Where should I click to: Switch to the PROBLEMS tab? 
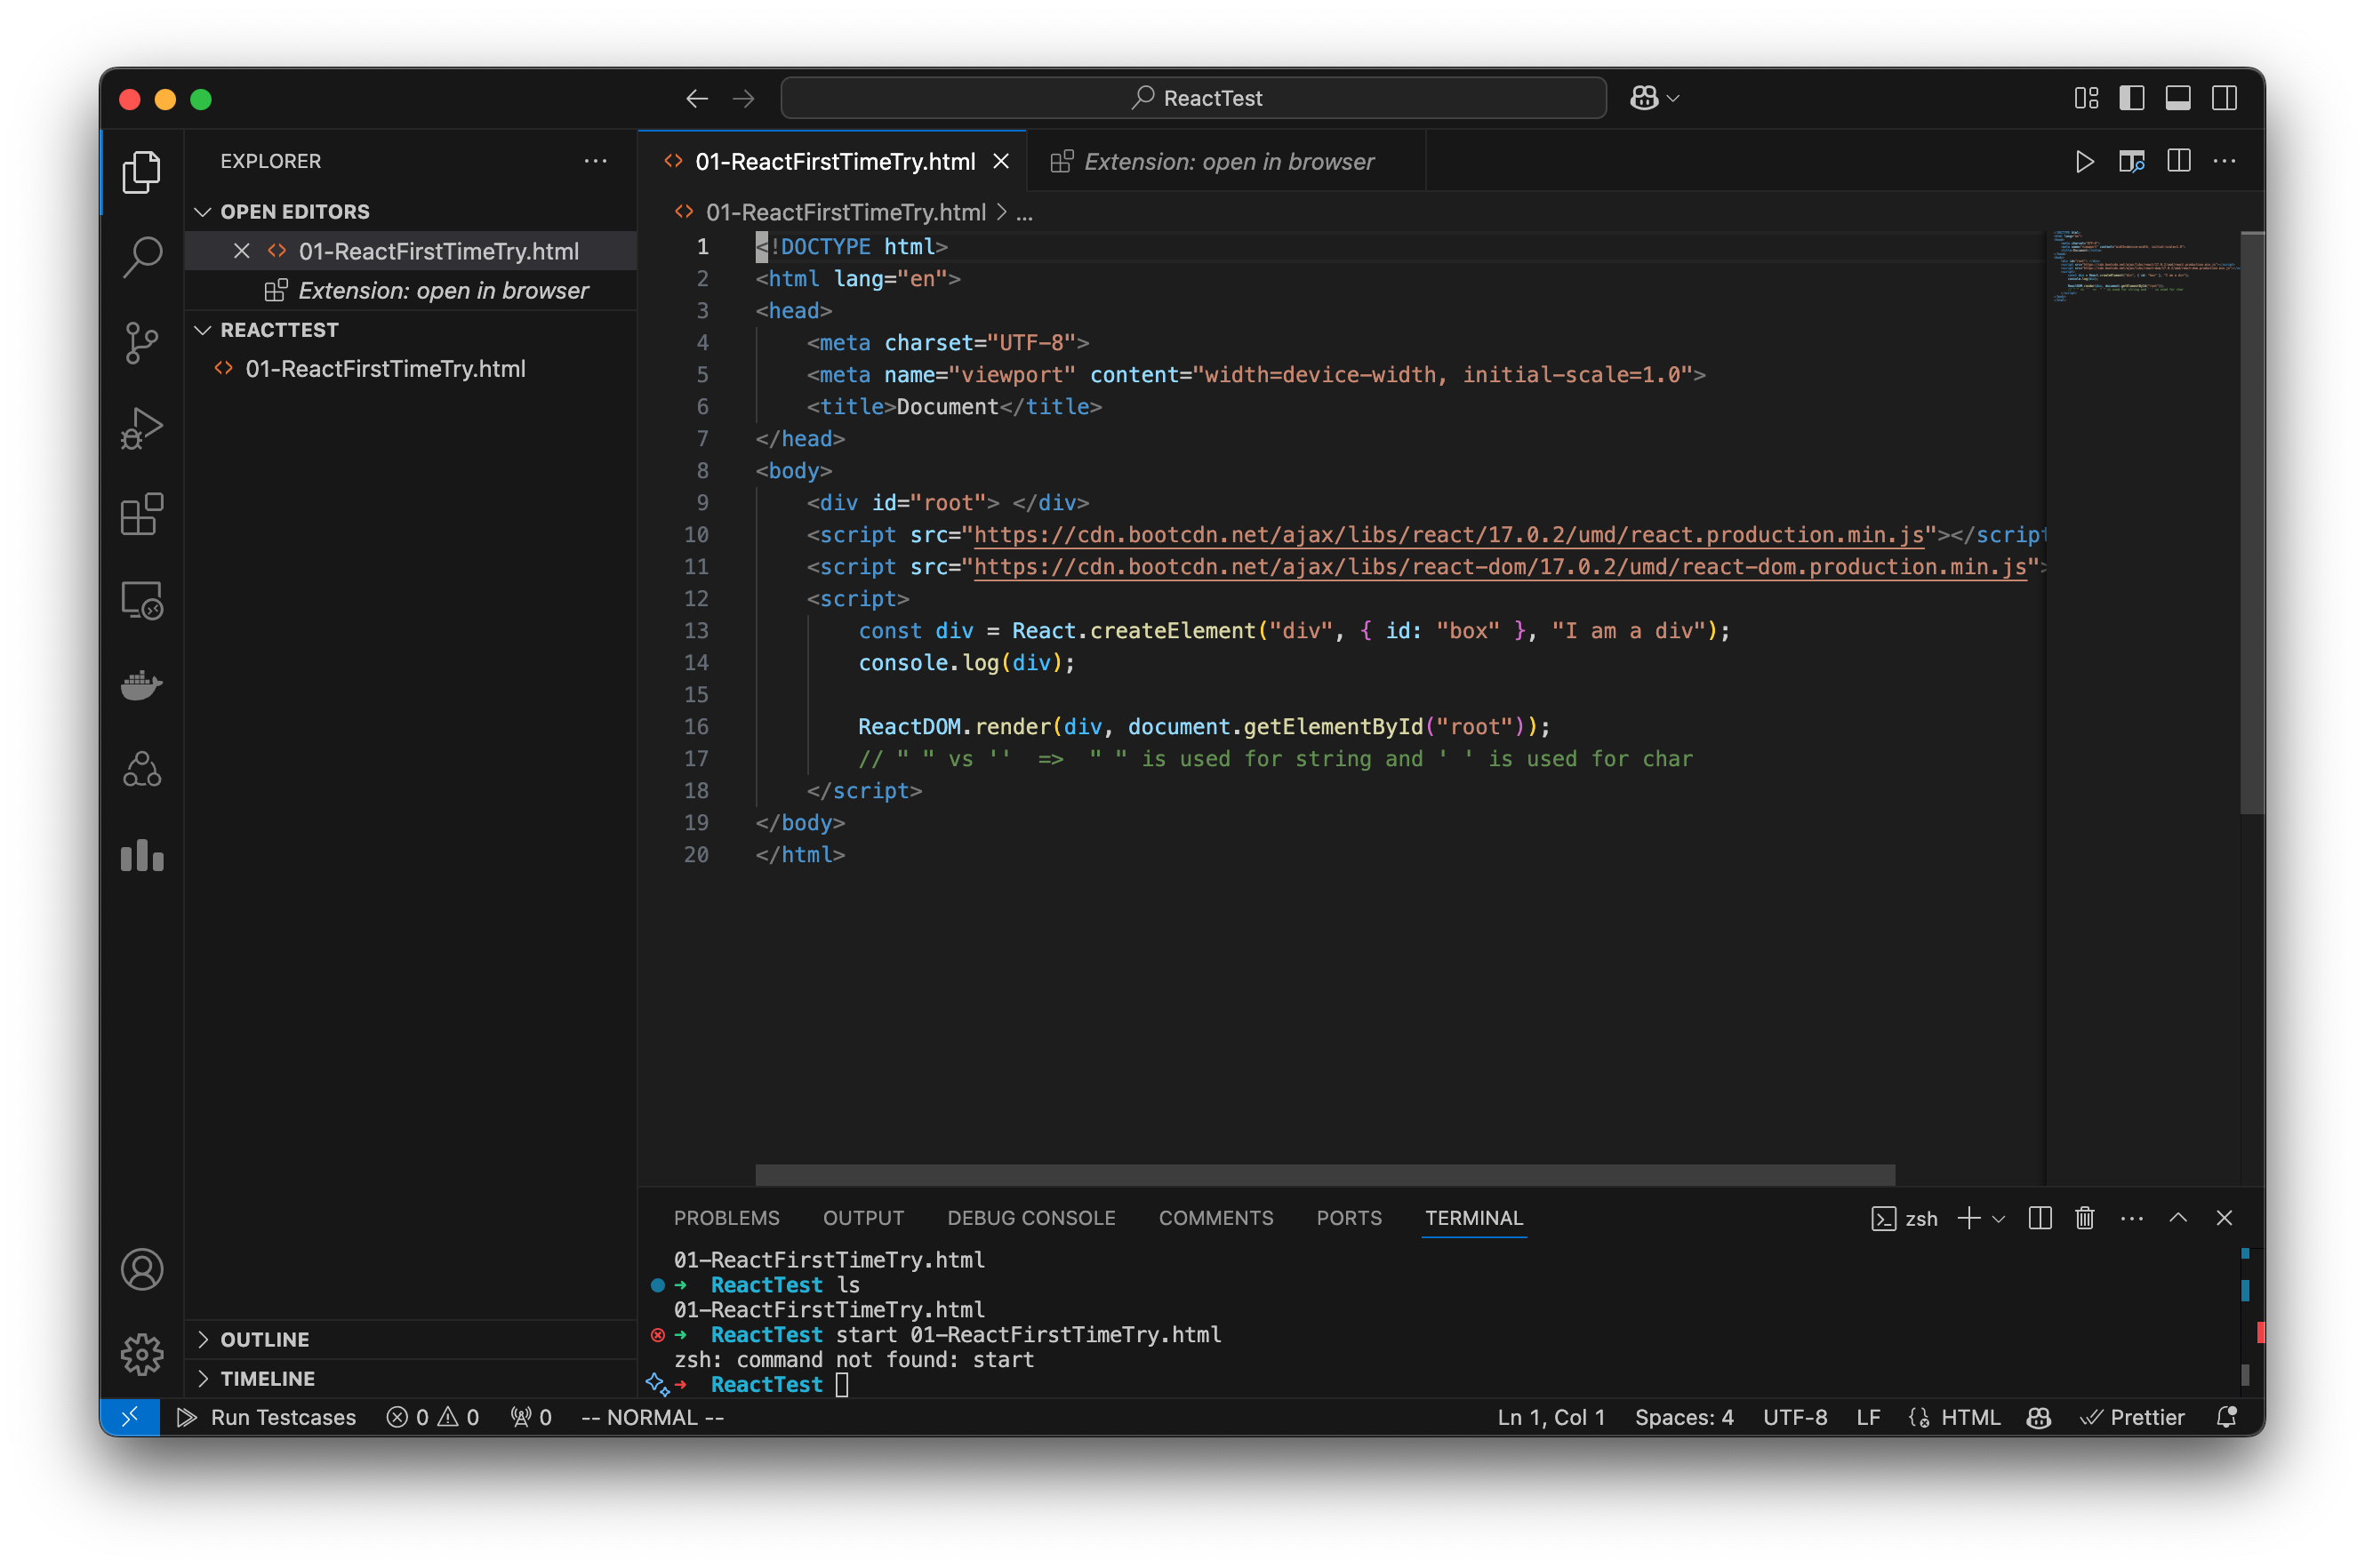tap(726, 1218)
